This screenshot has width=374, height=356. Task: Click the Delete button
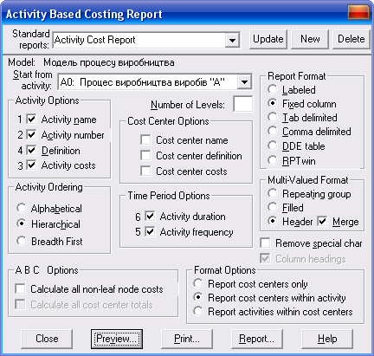click(x=351, y=39)
